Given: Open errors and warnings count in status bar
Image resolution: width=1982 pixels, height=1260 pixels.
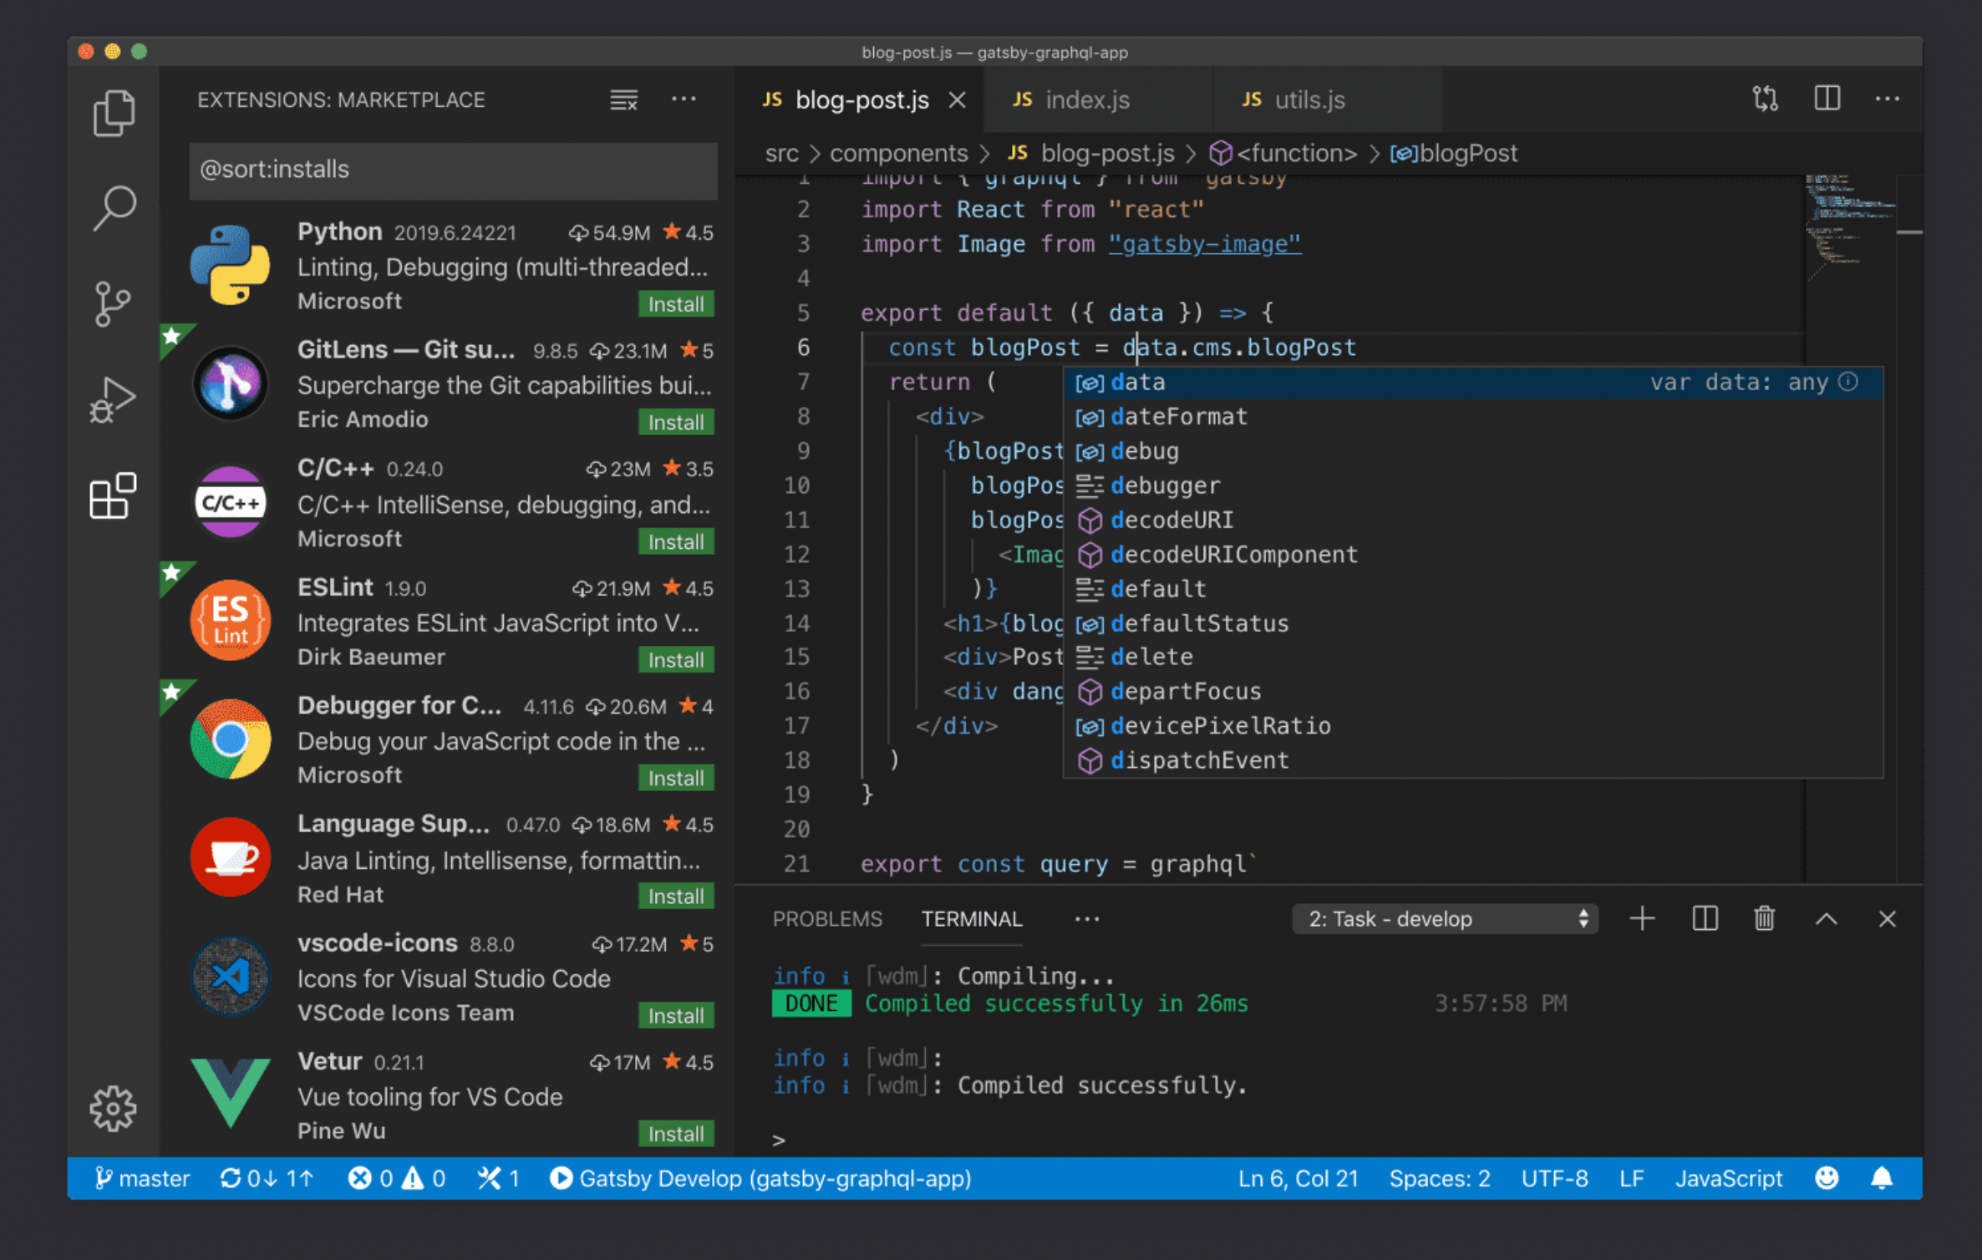Looking at the screenshot, I should tap(396, 1178).
